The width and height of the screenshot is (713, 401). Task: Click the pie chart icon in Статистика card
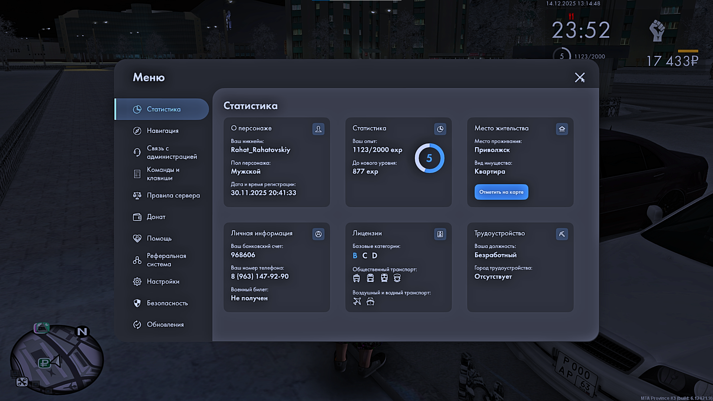pyautogui.click(x=440, y=129)
